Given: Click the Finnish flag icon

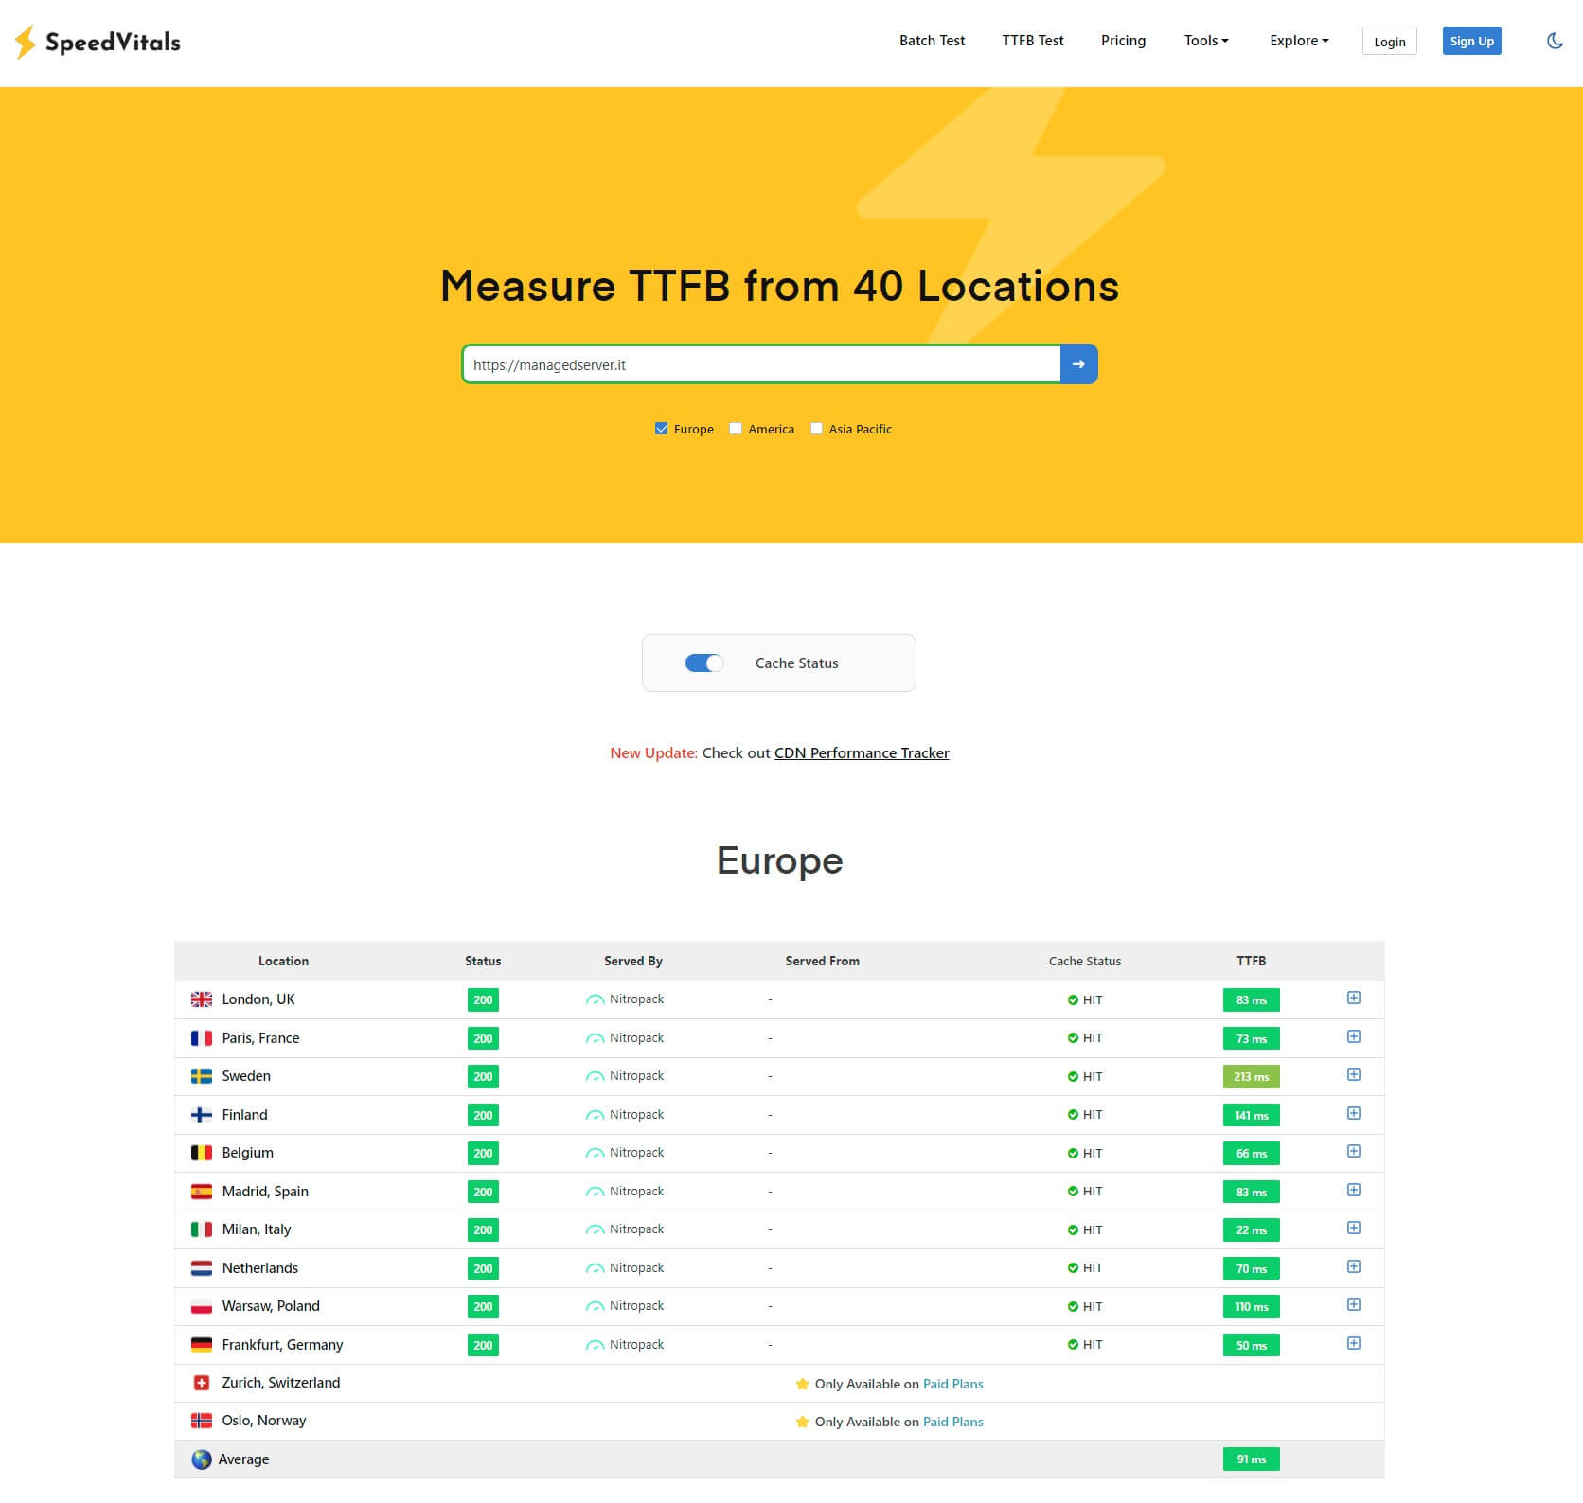Looking at the screenshot, I should 202,1115.
